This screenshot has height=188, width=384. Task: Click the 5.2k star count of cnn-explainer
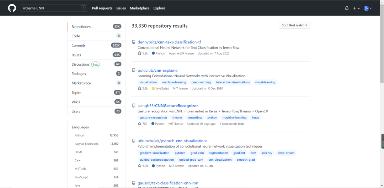[143, 88]
